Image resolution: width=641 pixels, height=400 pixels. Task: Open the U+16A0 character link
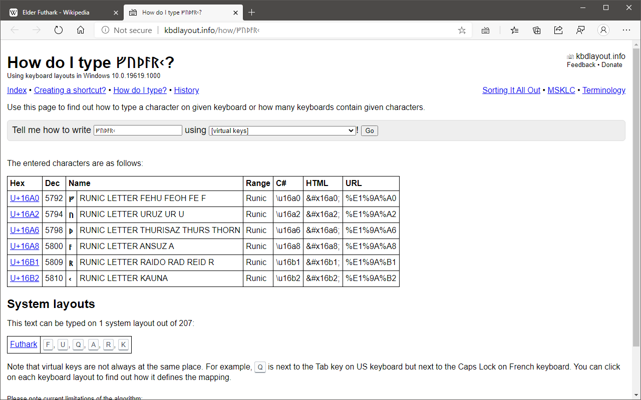tap(25, 198)
